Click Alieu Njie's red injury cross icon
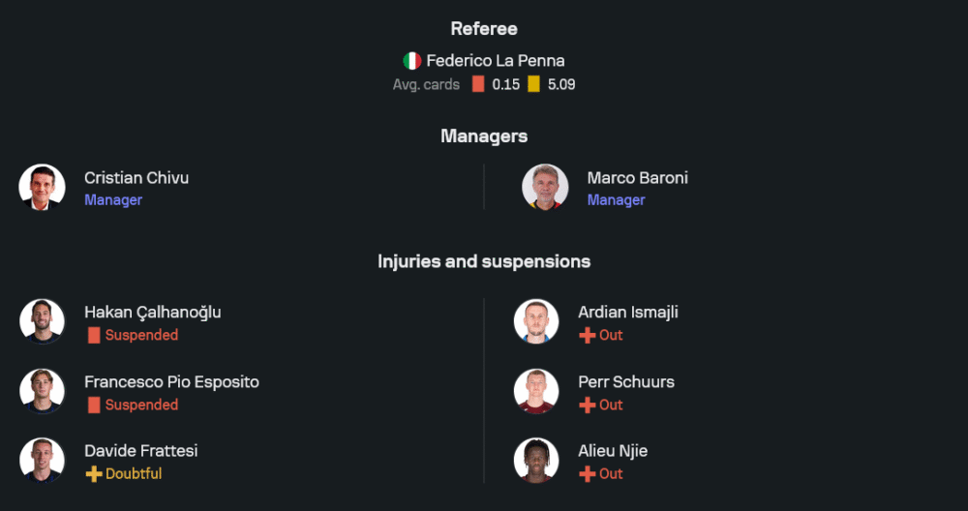 point(587,474)
